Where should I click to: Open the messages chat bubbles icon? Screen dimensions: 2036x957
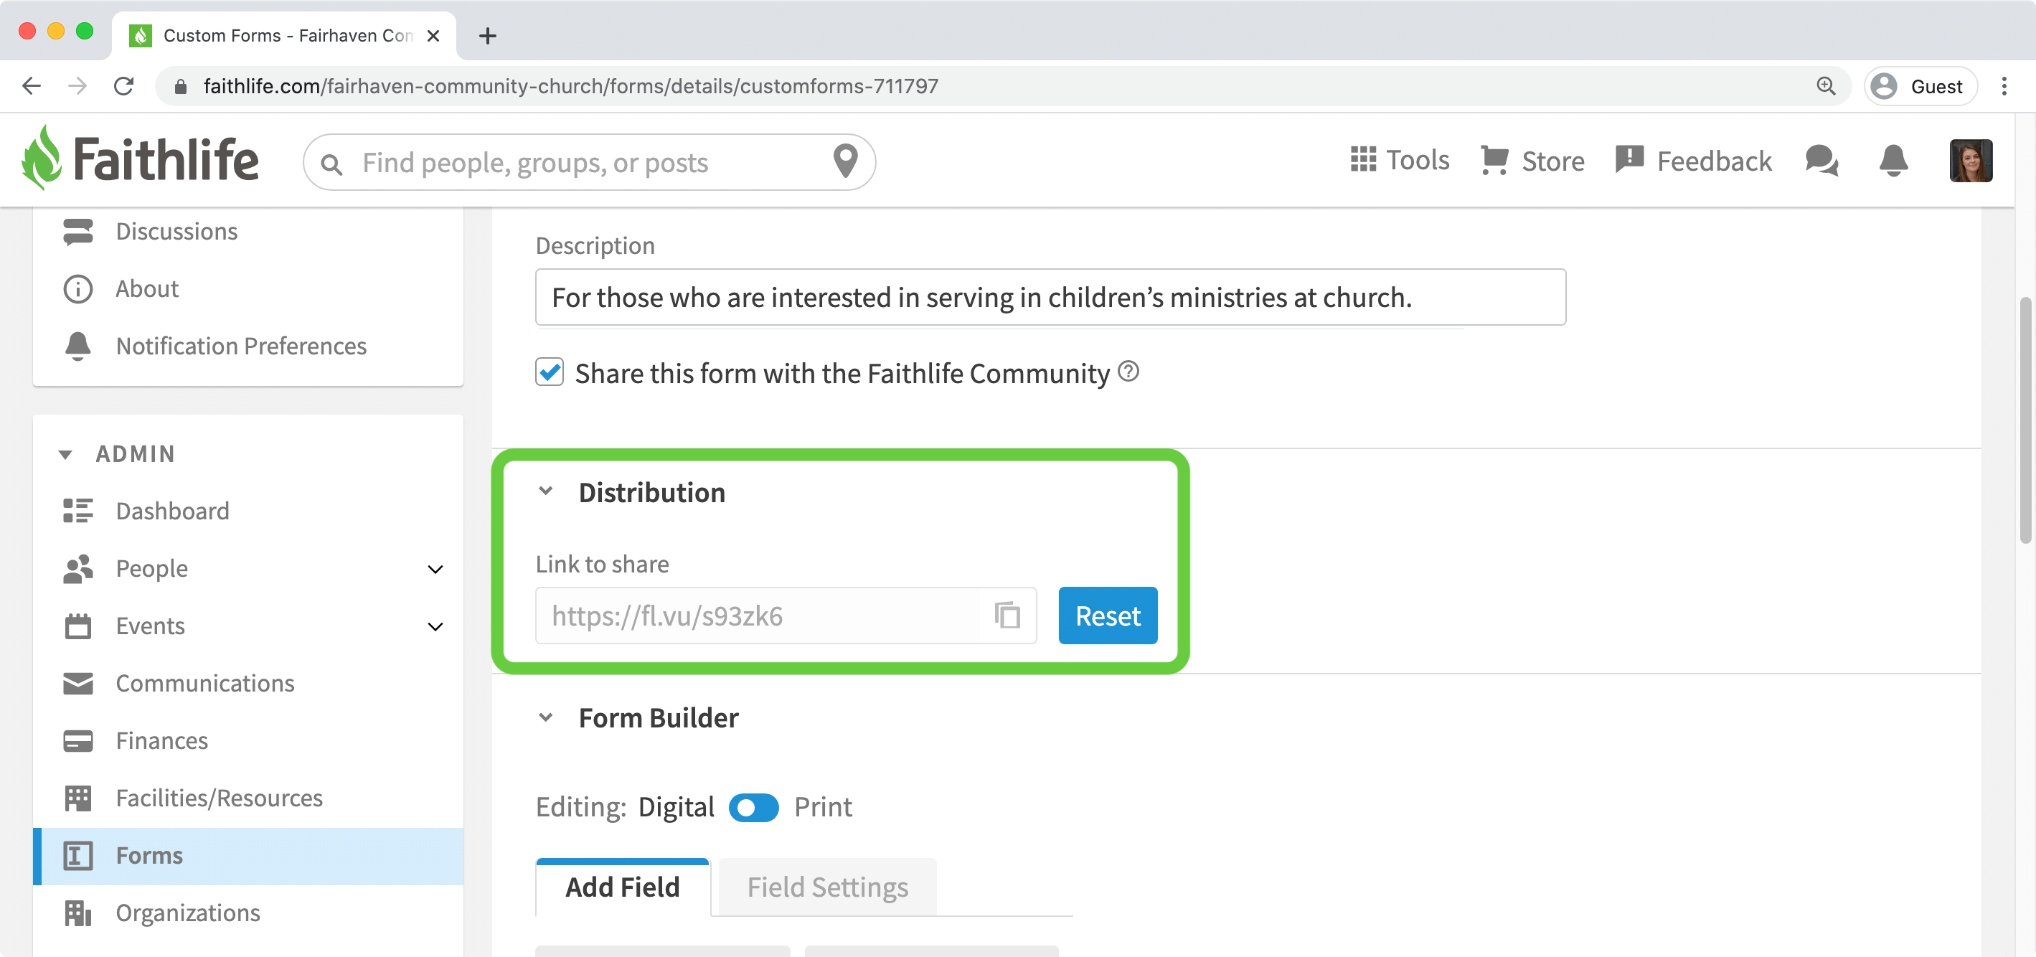[1821, 161]
